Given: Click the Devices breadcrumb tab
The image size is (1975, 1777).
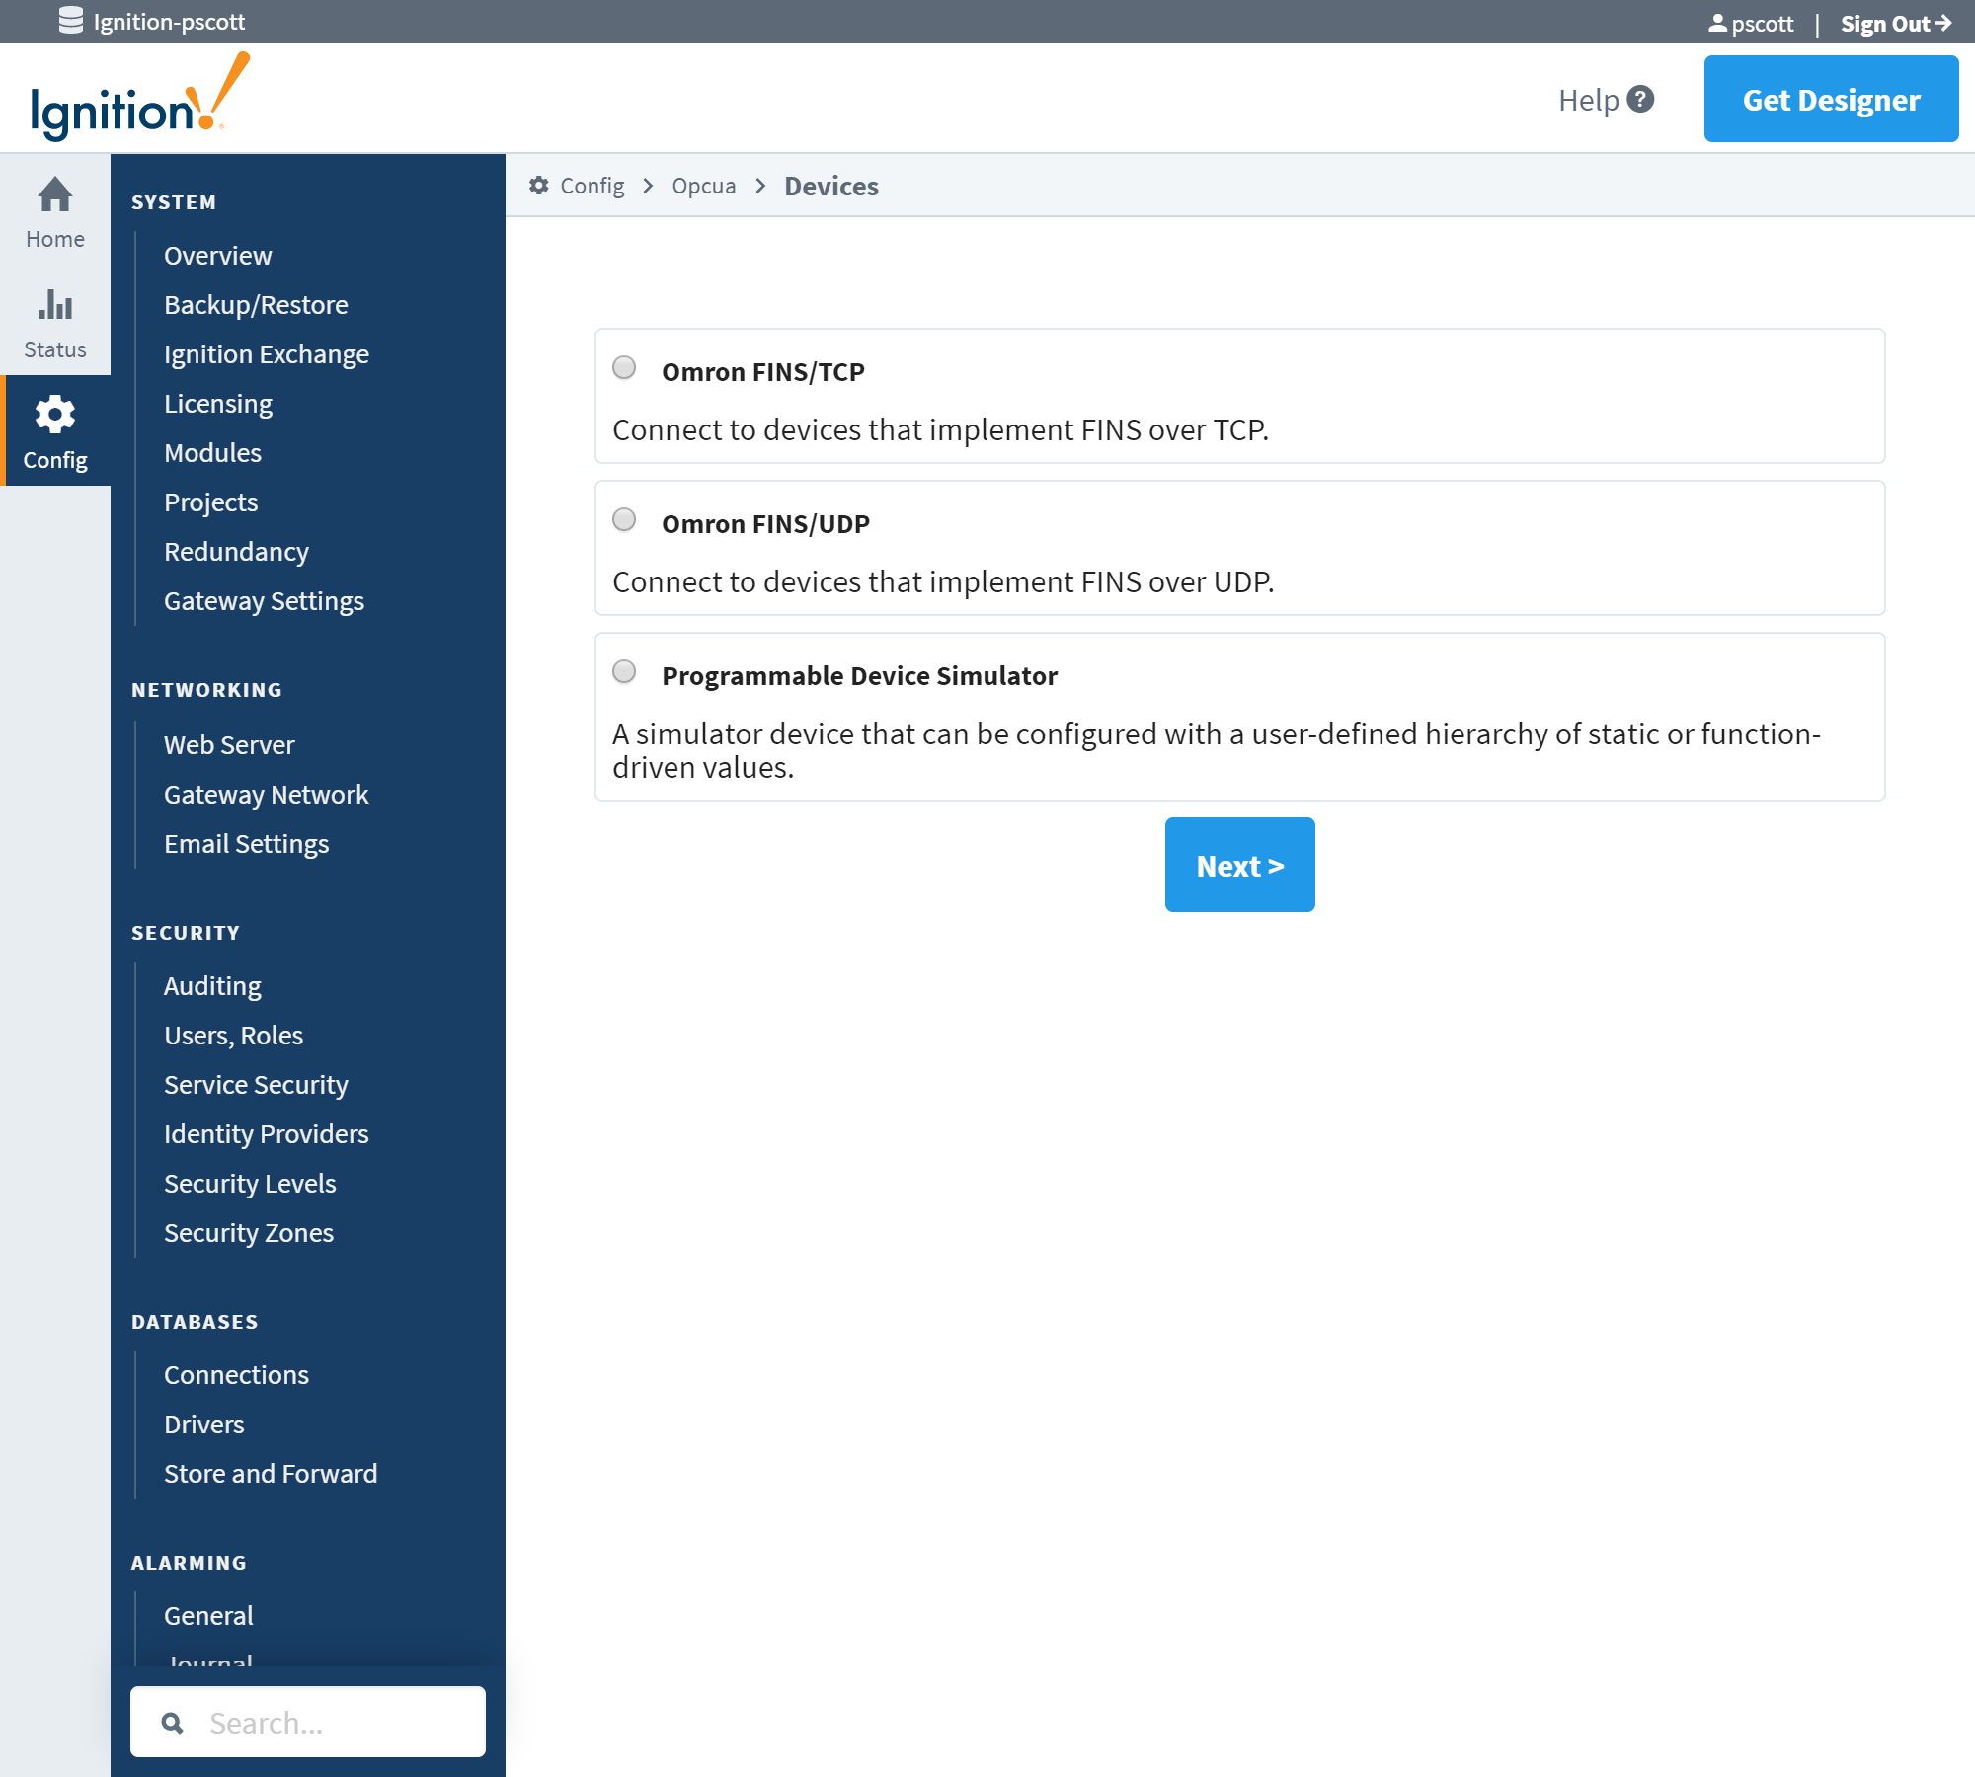Looking at the screenshot, I should (830, 184).
